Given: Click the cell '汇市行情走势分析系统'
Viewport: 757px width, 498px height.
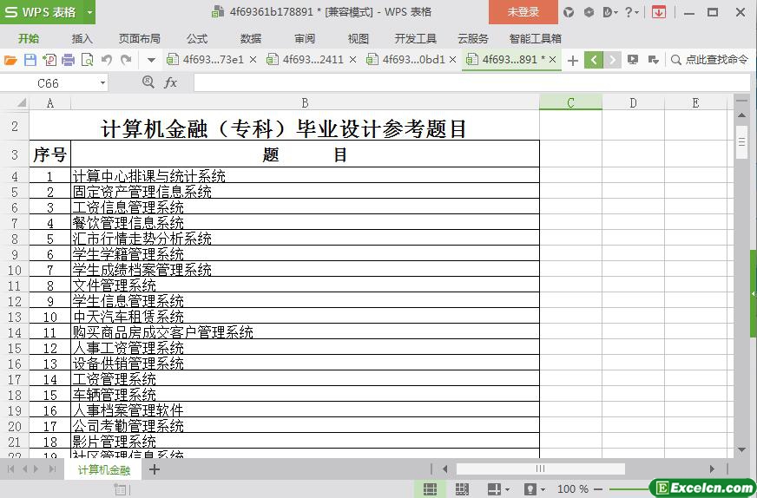Looking at the screenshot, I should tap(305, 239).
